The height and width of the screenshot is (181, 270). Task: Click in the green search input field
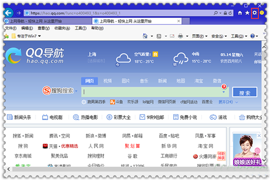(155, 92)
